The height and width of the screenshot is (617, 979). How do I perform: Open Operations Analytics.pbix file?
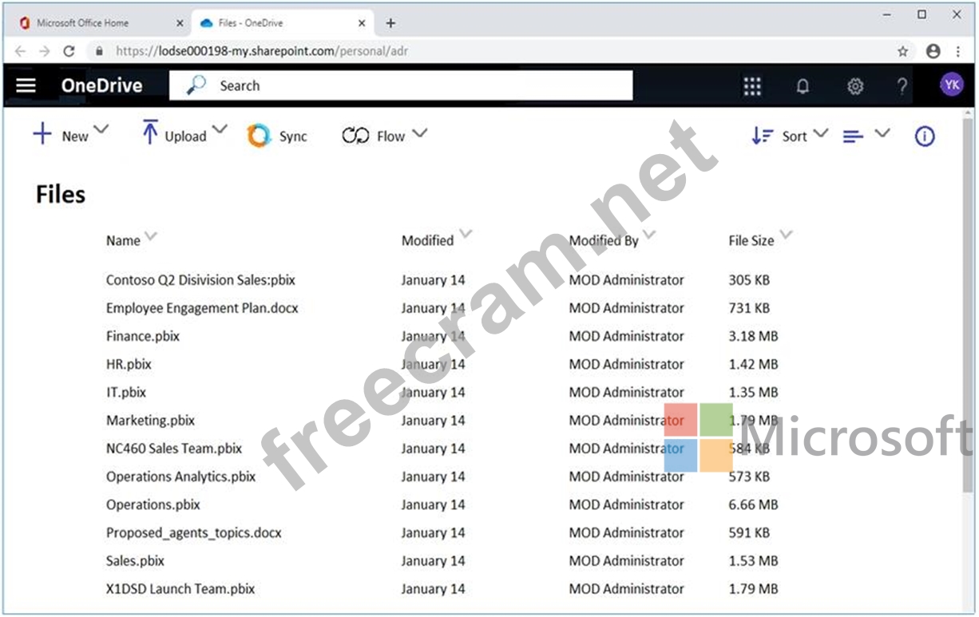(x=180, y=477)
